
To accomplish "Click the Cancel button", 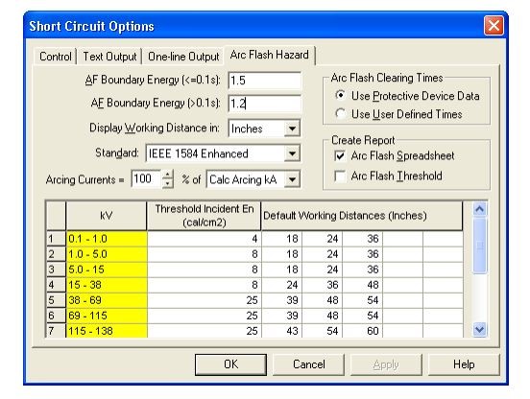I will pos(308,364).
